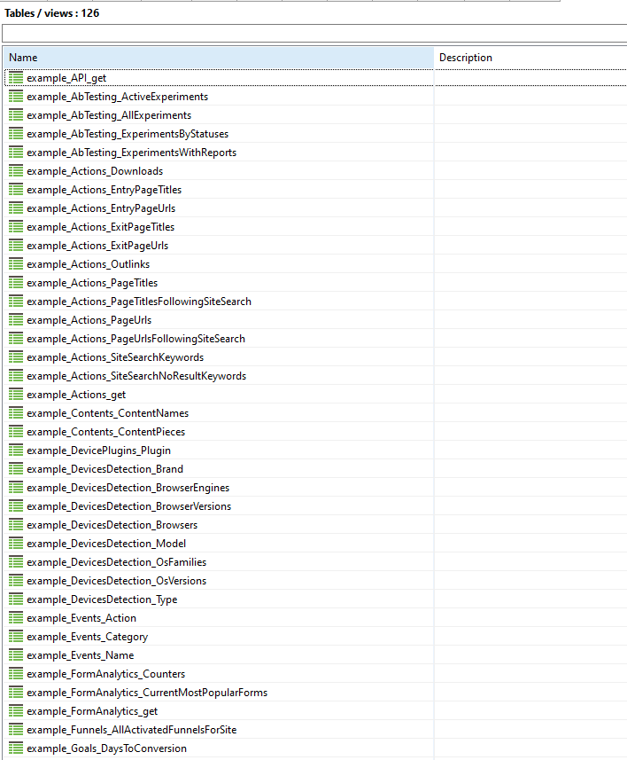The height and width of the screenshot is (760, 627).
Task: Click the table icon beside example_DevicesDetection_Brand
Action: pyautogui.click(x=16, y=469)
